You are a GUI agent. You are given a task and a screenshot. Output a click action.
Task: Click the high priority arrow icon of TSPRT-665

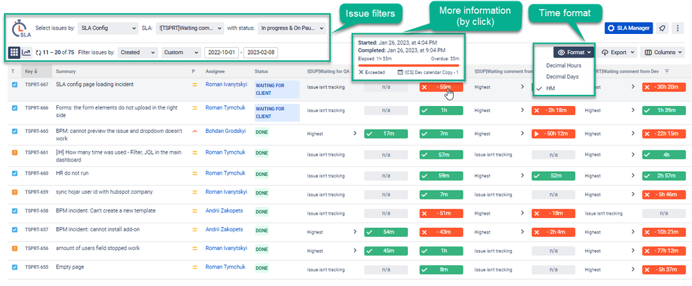194,131
